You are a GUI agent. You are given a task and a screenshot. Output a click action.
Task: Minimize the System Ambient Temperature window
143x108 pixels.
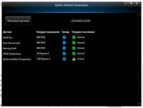(126, 4)
